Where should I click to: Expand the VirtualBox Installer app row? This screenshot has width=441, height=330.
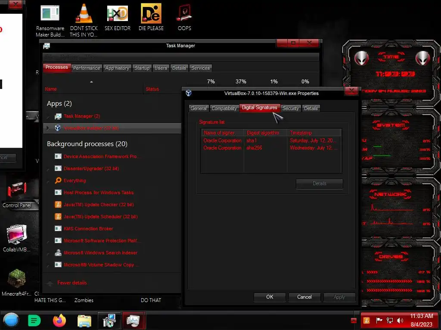[48, 128]
